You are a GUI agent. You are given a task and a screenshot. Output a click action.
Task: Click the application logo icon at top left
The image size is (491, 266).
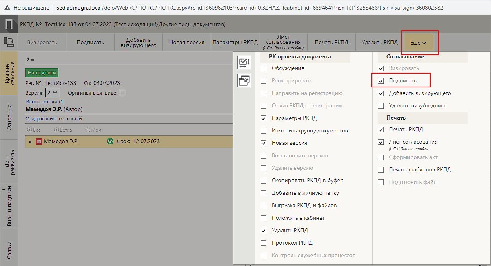pyautogui.click(x=9, y=25)
